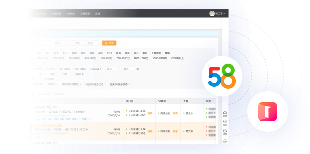Screen dimensions: 310x154
Task: Click the TOP back-to-top icon
Action: [x=225, y=141]
